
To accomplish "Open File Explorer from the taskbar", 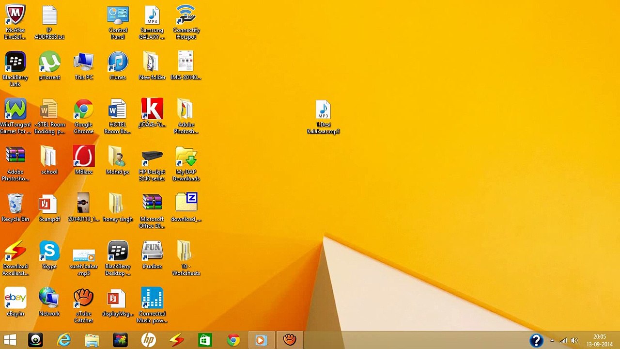I will 92,340.
